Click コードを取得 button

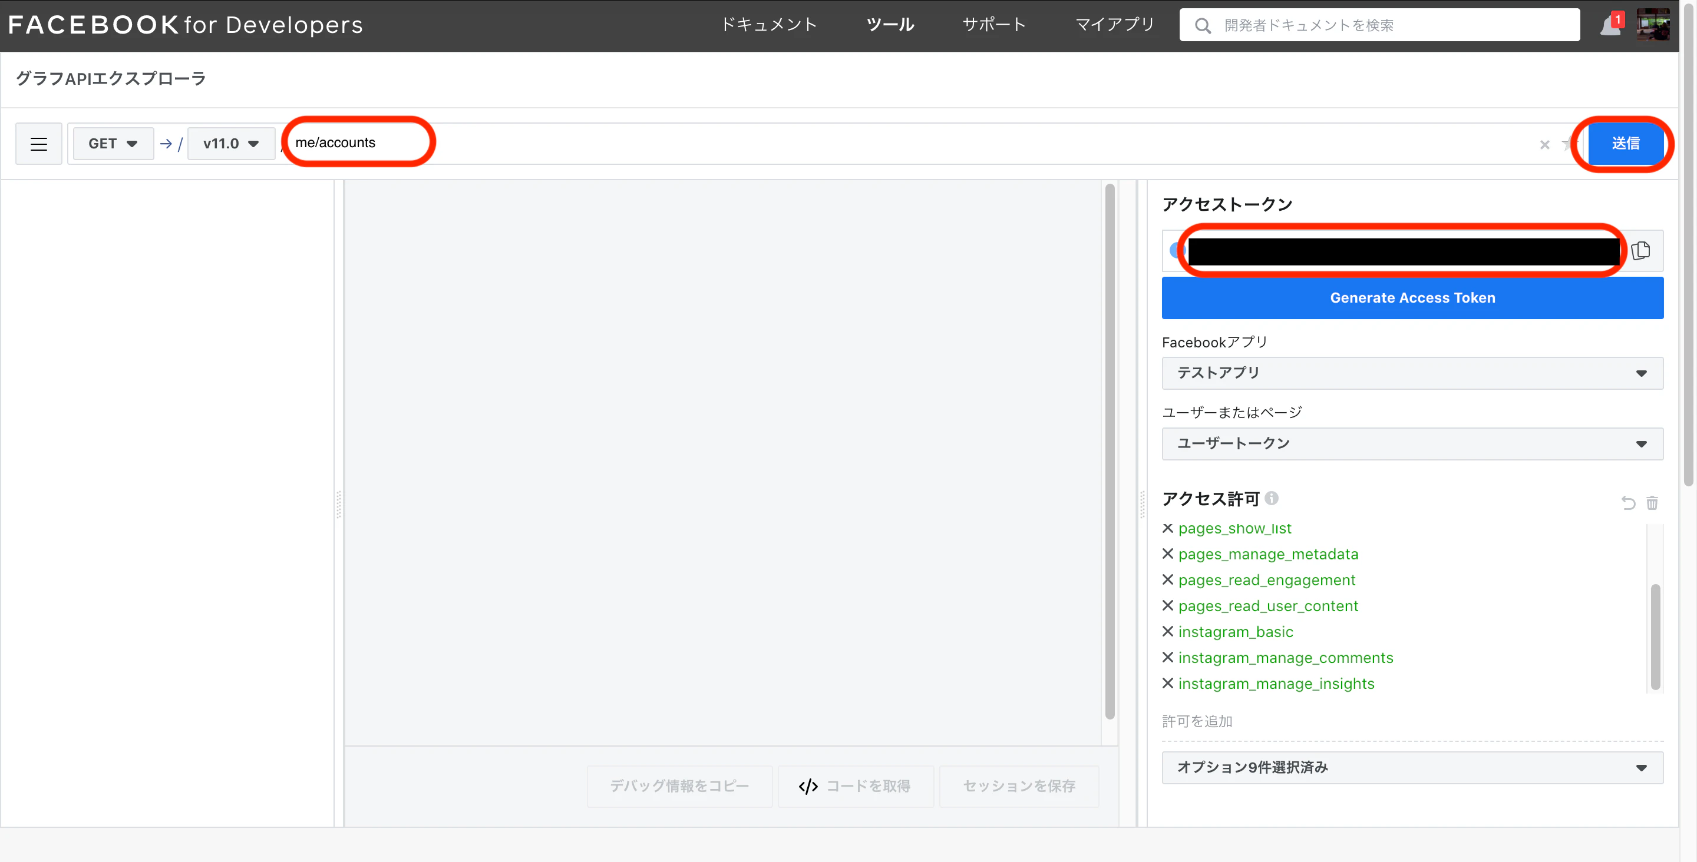(855, 786)
